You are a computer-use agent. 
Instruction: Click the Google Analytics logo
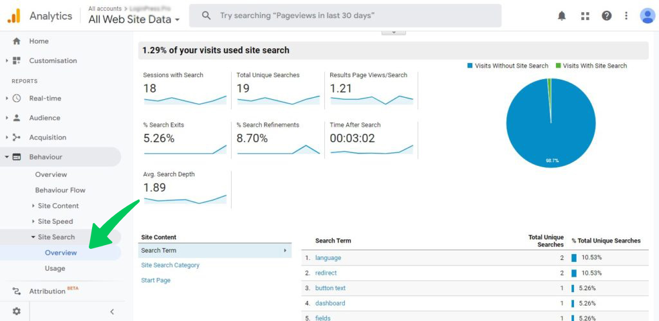tap(14, 16)
